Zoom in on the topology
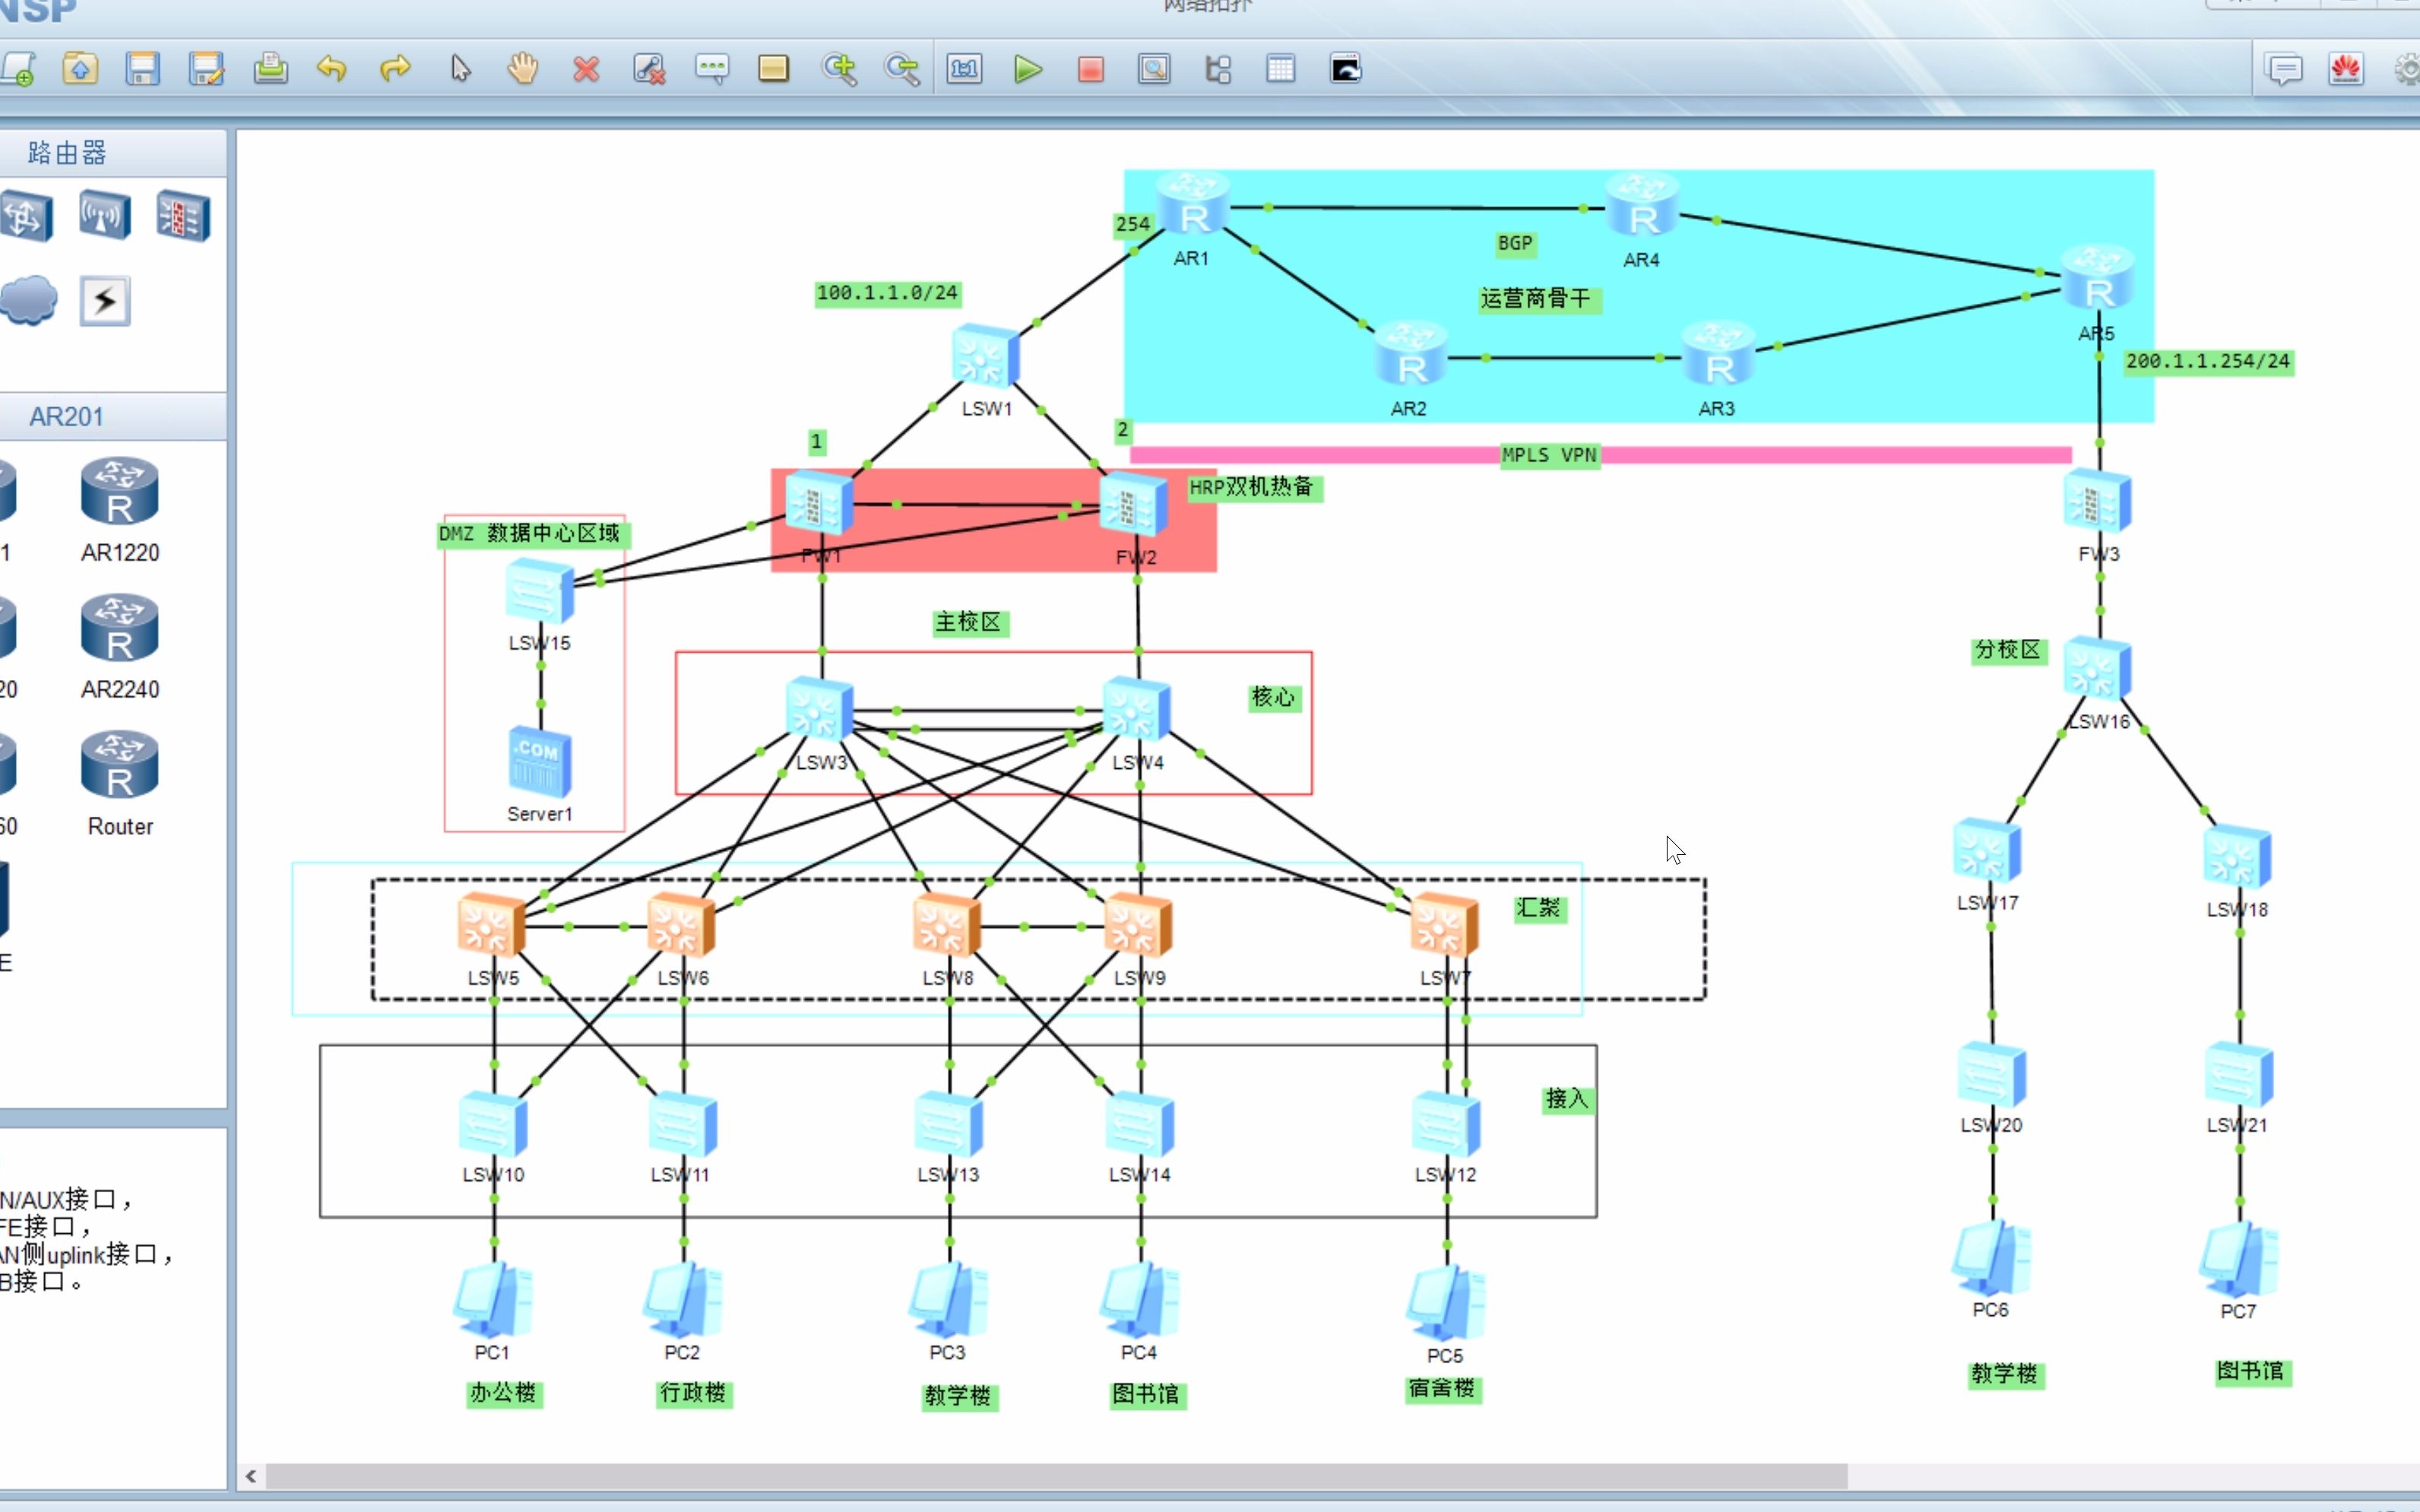Screen dimensions: 2420x1512 point(838,69)
